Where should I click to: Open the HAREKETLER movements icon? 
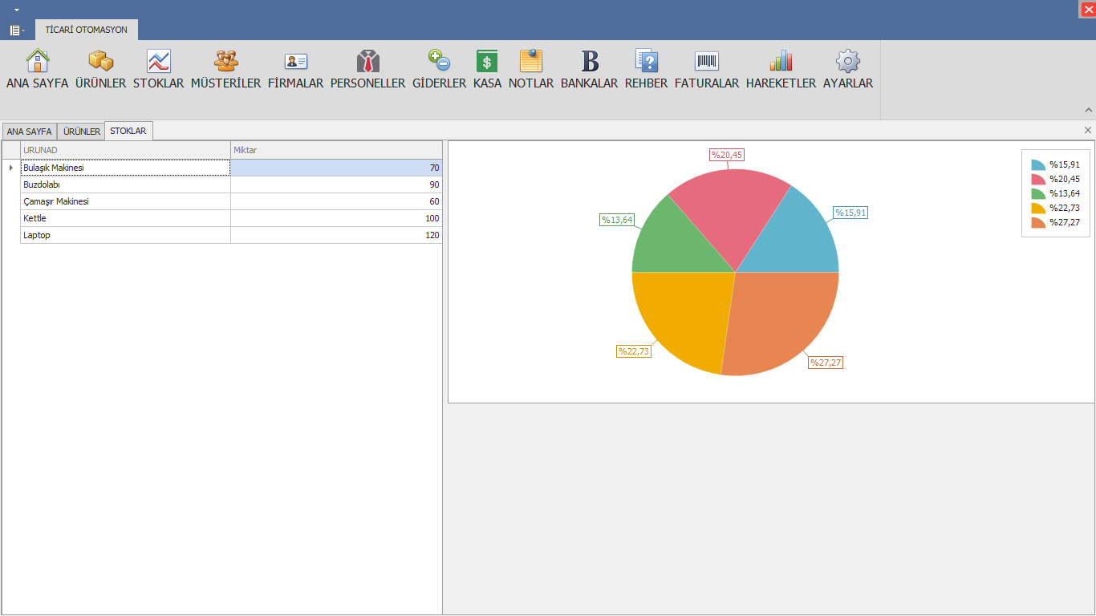(x=781, y=61)
